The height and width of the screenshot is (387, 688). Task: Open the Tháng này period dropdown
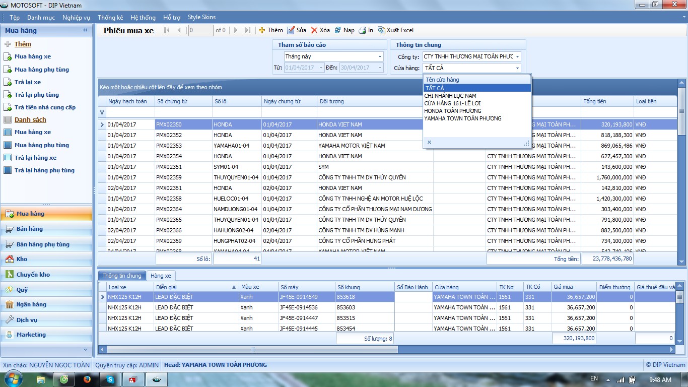point(380,57)
